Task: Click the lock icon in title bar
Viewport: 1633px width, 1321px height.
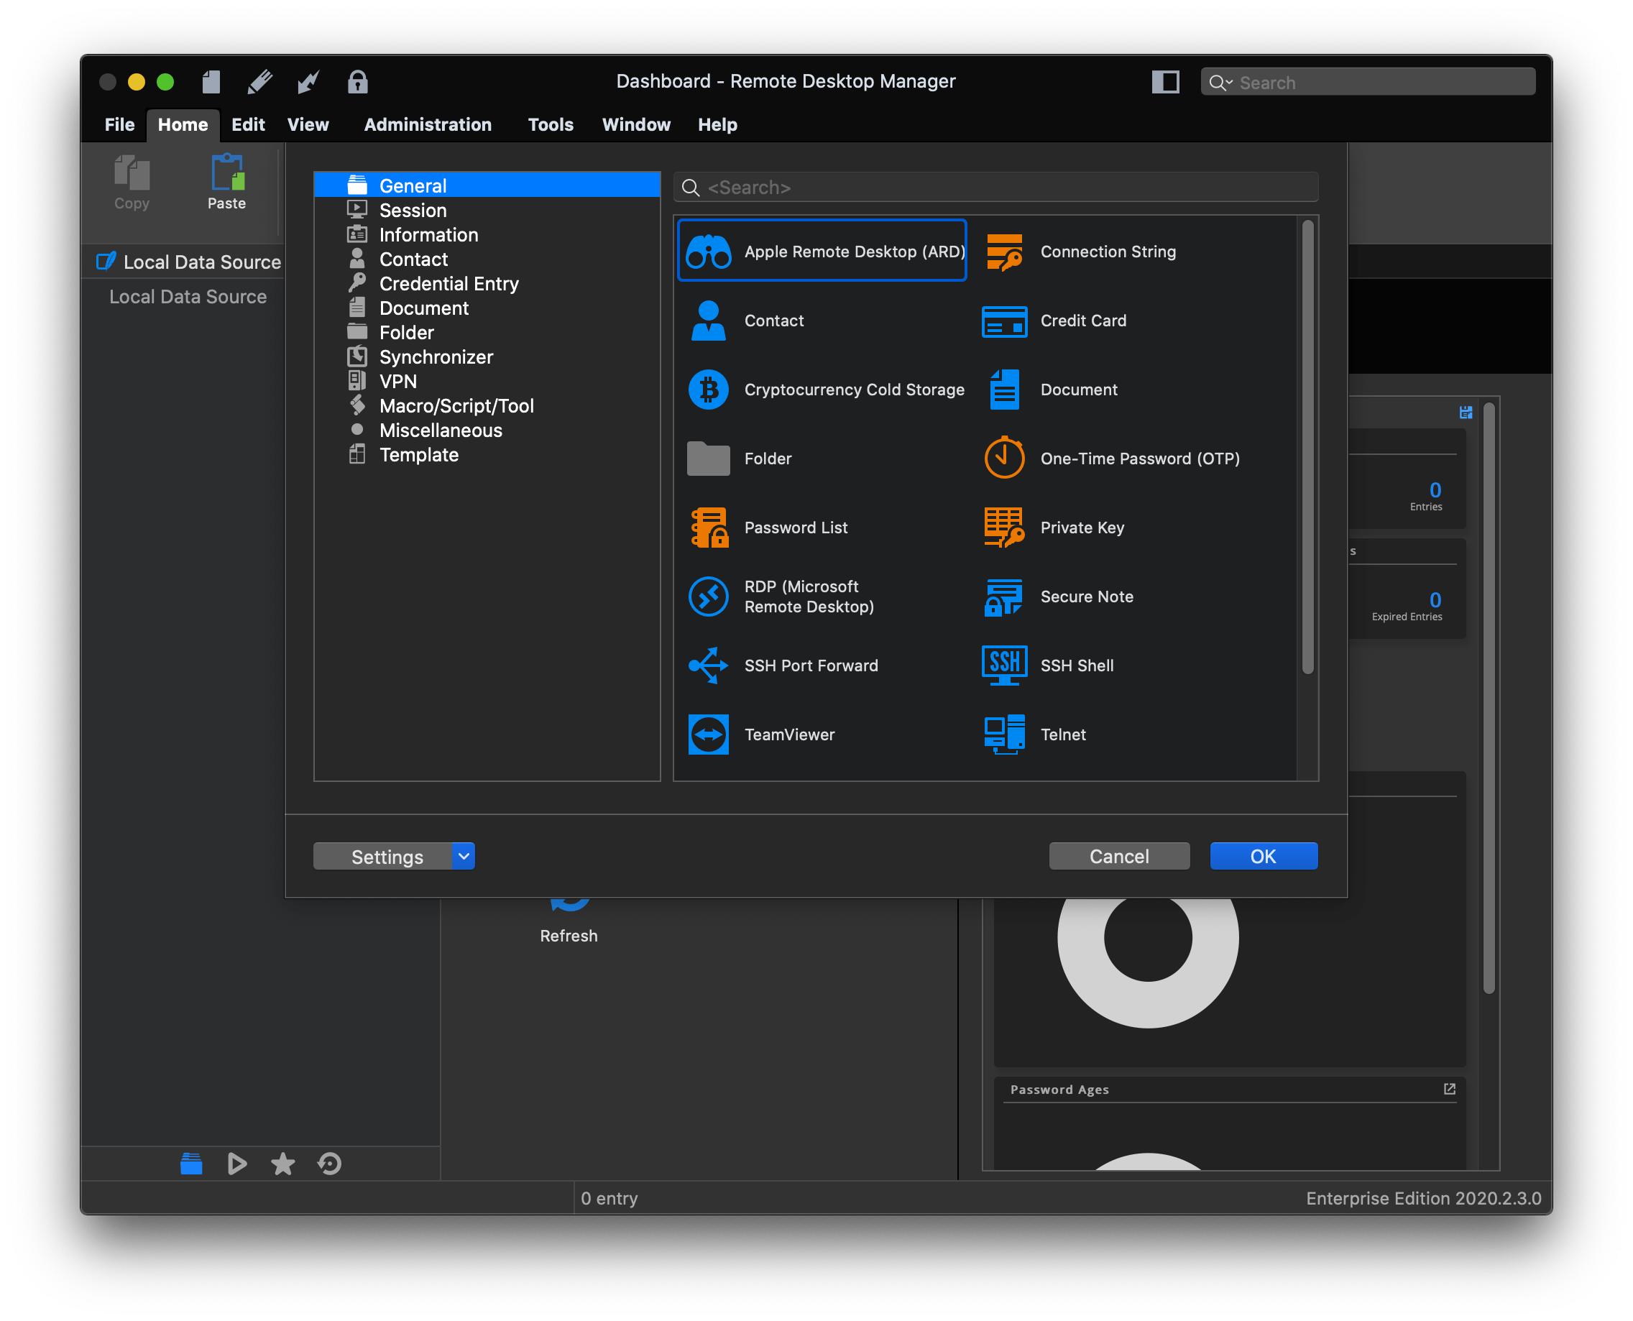Action: [x=358, y=81]
